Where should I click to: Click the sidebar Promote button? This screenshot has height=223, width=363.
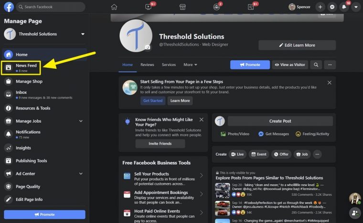(x=45, y=215)
